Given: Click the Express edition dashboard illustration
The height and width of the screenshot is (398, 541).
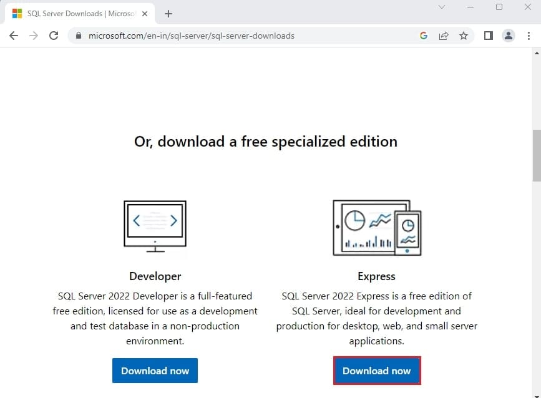Looking at the screenshot, I should click(x=377, y=228).
